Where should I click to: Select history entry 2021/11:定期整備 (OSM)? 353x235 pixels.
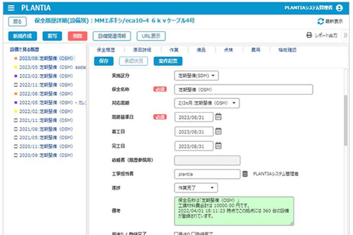tap(46, 120)
